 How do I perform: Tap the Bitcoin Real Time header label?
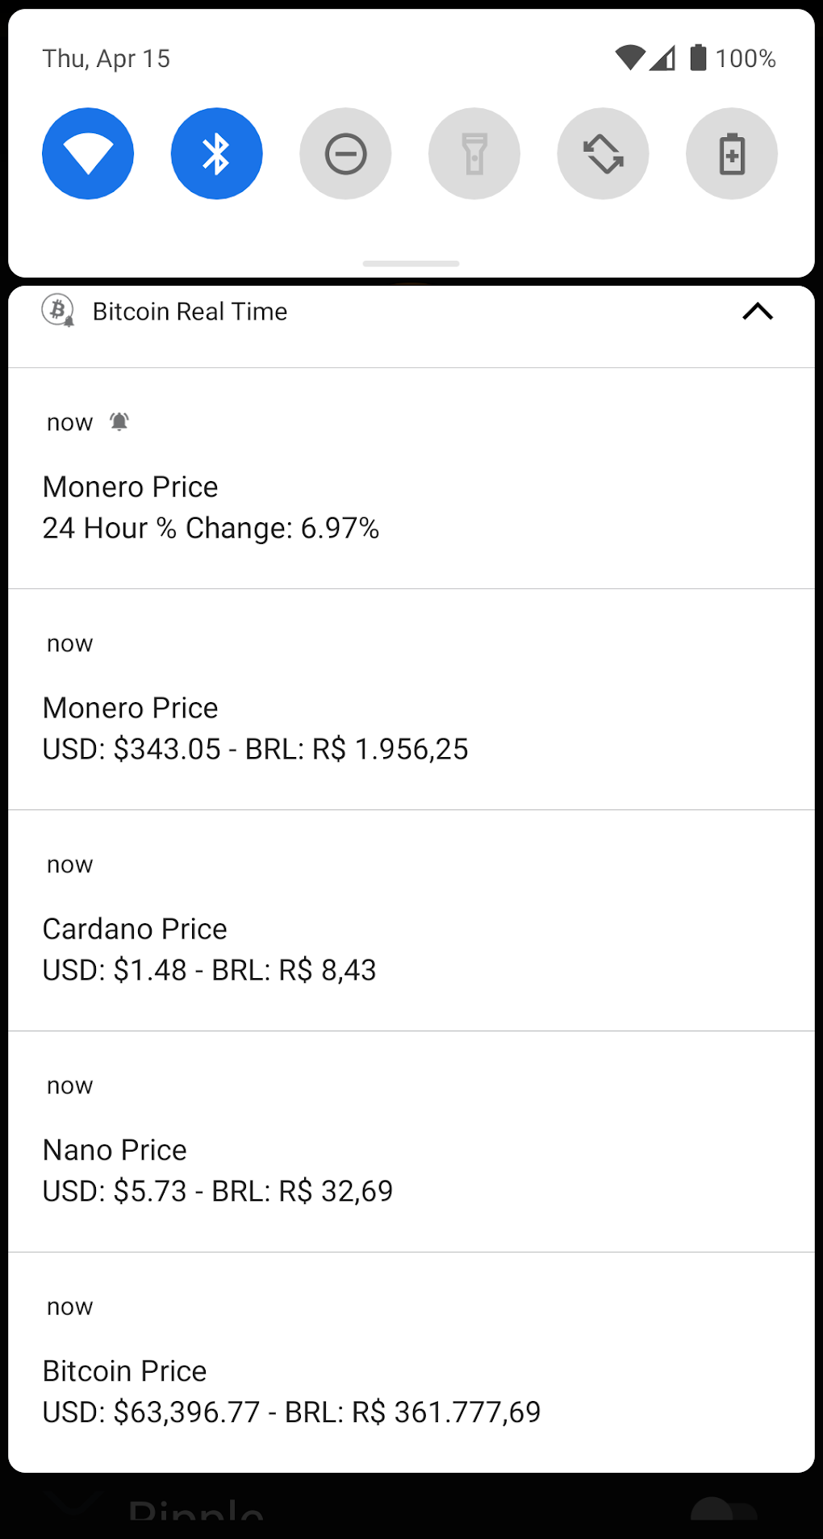coord(190,312)
